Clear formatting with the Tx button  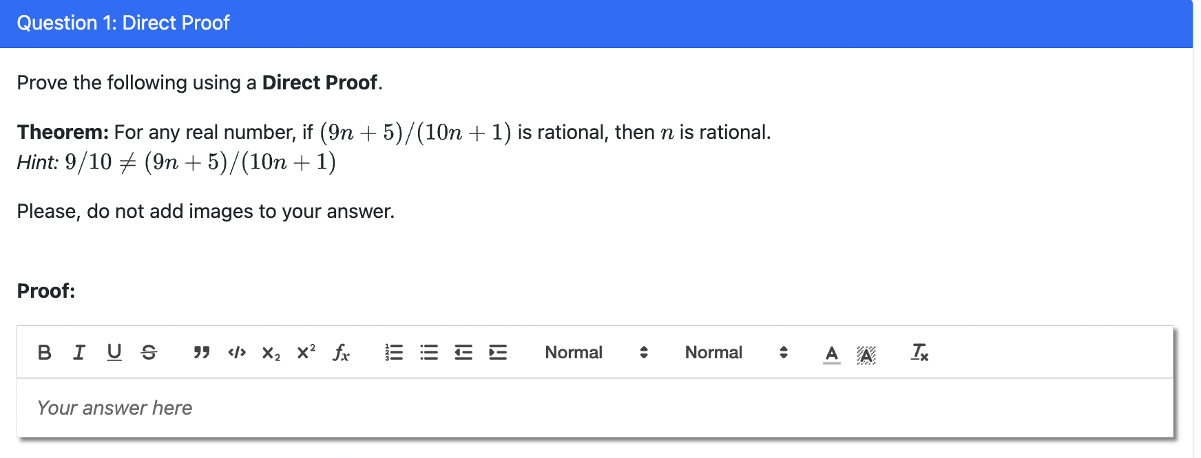coord(919,354)
